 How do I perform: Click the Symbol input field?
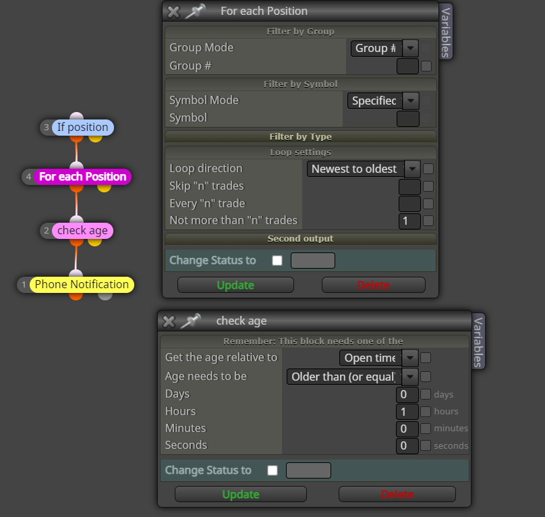tap(407, 119)
